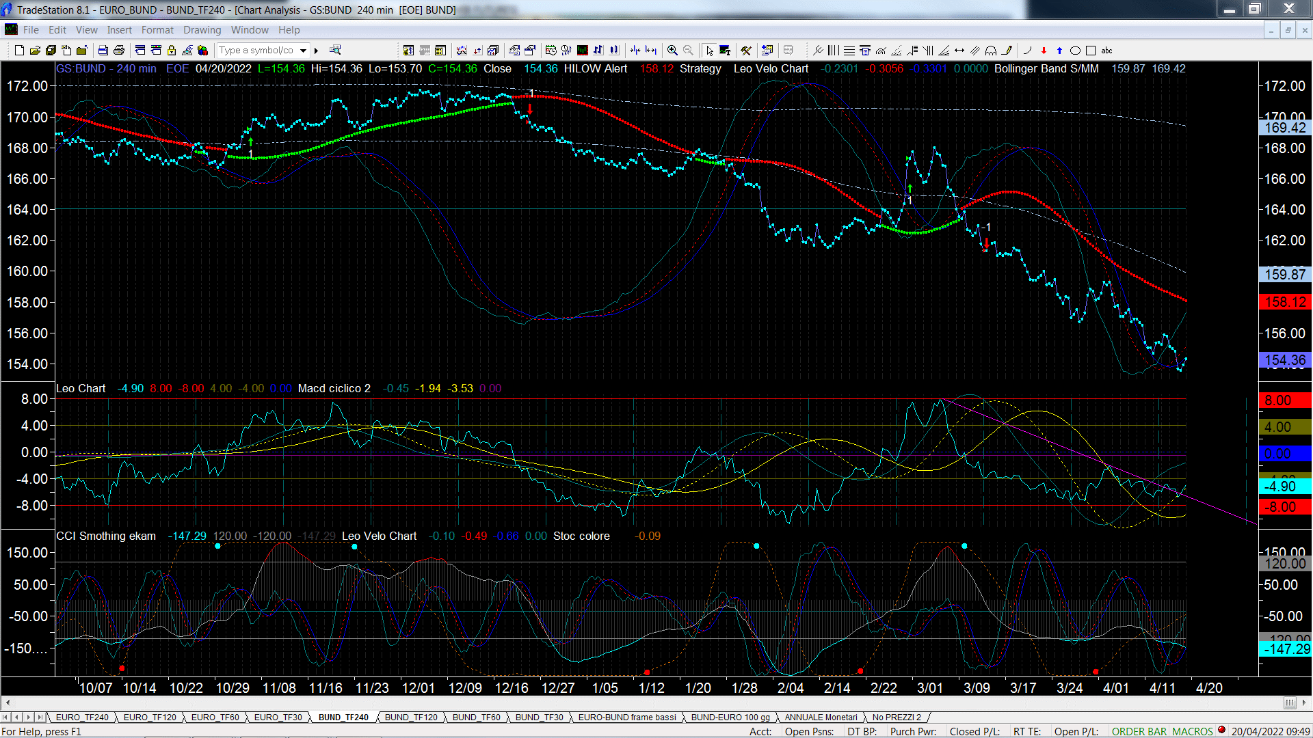1313x738 pixels.
Task: Switch to the ANNUALE Monetari tab
Action: (x=821, y=717)
